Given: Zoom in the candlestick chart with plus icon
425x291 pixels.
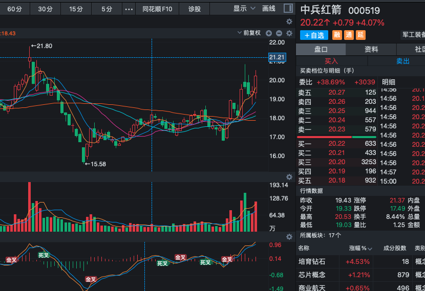Looking at the screenshot, I should (x=269, y=33).
